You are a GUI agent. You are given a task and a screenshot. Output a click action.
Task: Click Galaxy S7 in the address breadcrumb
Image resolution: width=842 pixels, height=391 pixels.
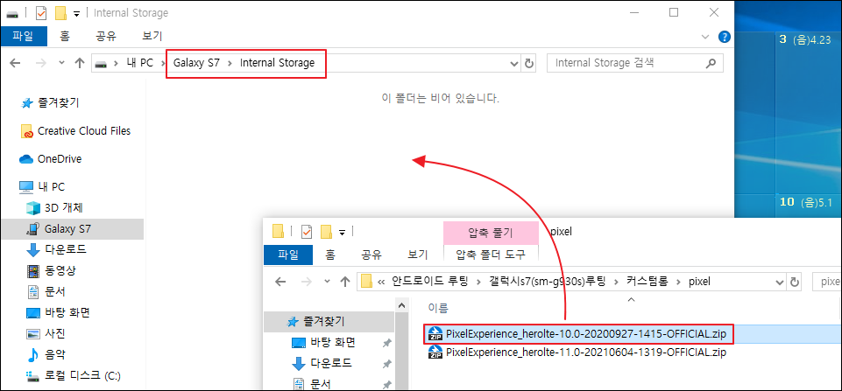click(x=196, y=63)
